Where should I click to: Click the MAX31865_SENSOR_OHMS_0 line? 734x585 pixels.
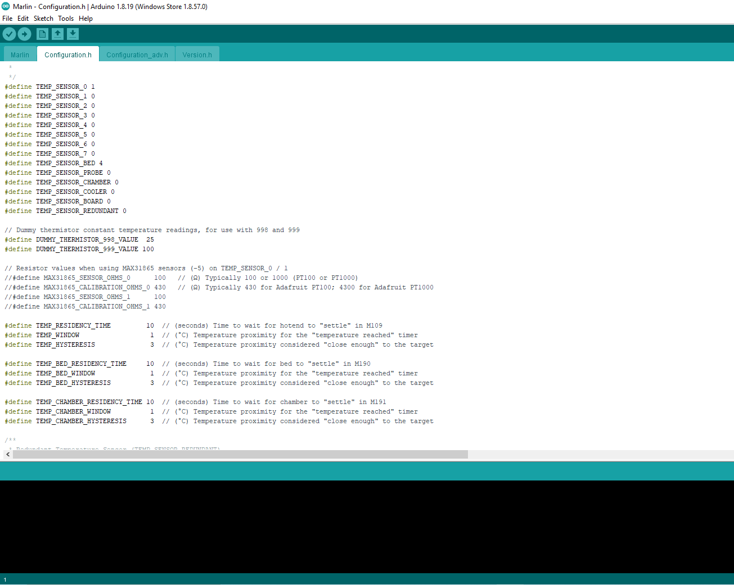[181, 278]
